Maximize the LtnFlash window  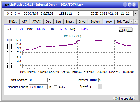130,5
